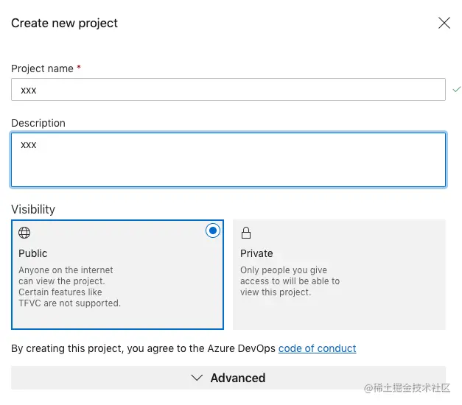Image resolution: width=462 pixels, height=405 pixels.
Task: Select the Public radio button
Action: (x=213, y=230)
